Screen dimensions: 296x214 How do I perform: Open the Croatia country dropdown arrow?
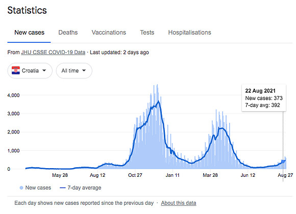click(44, 70)
